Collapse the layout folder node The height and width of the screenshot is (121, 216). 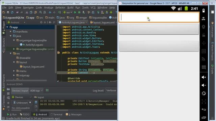(14, 62)
